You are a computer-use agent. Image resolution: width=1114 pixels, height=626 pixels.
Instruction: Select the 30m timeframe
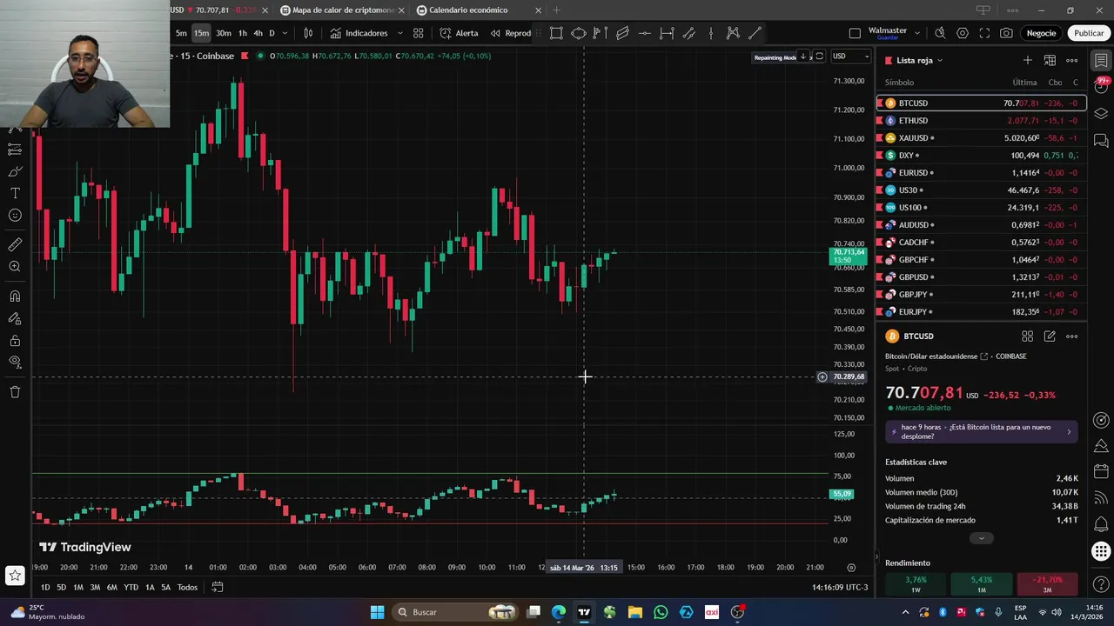(224, 33)
